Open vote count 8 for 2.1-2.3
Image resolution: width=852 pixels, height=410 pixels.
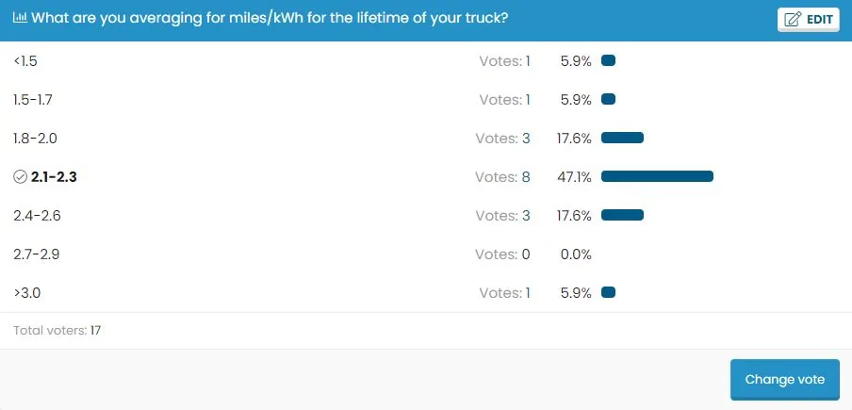[x=526, y=176]
